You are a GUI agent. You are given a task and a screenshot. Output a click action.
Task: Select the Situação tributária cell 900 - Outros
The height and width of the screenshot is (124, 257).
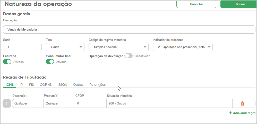tap(169, 103)
